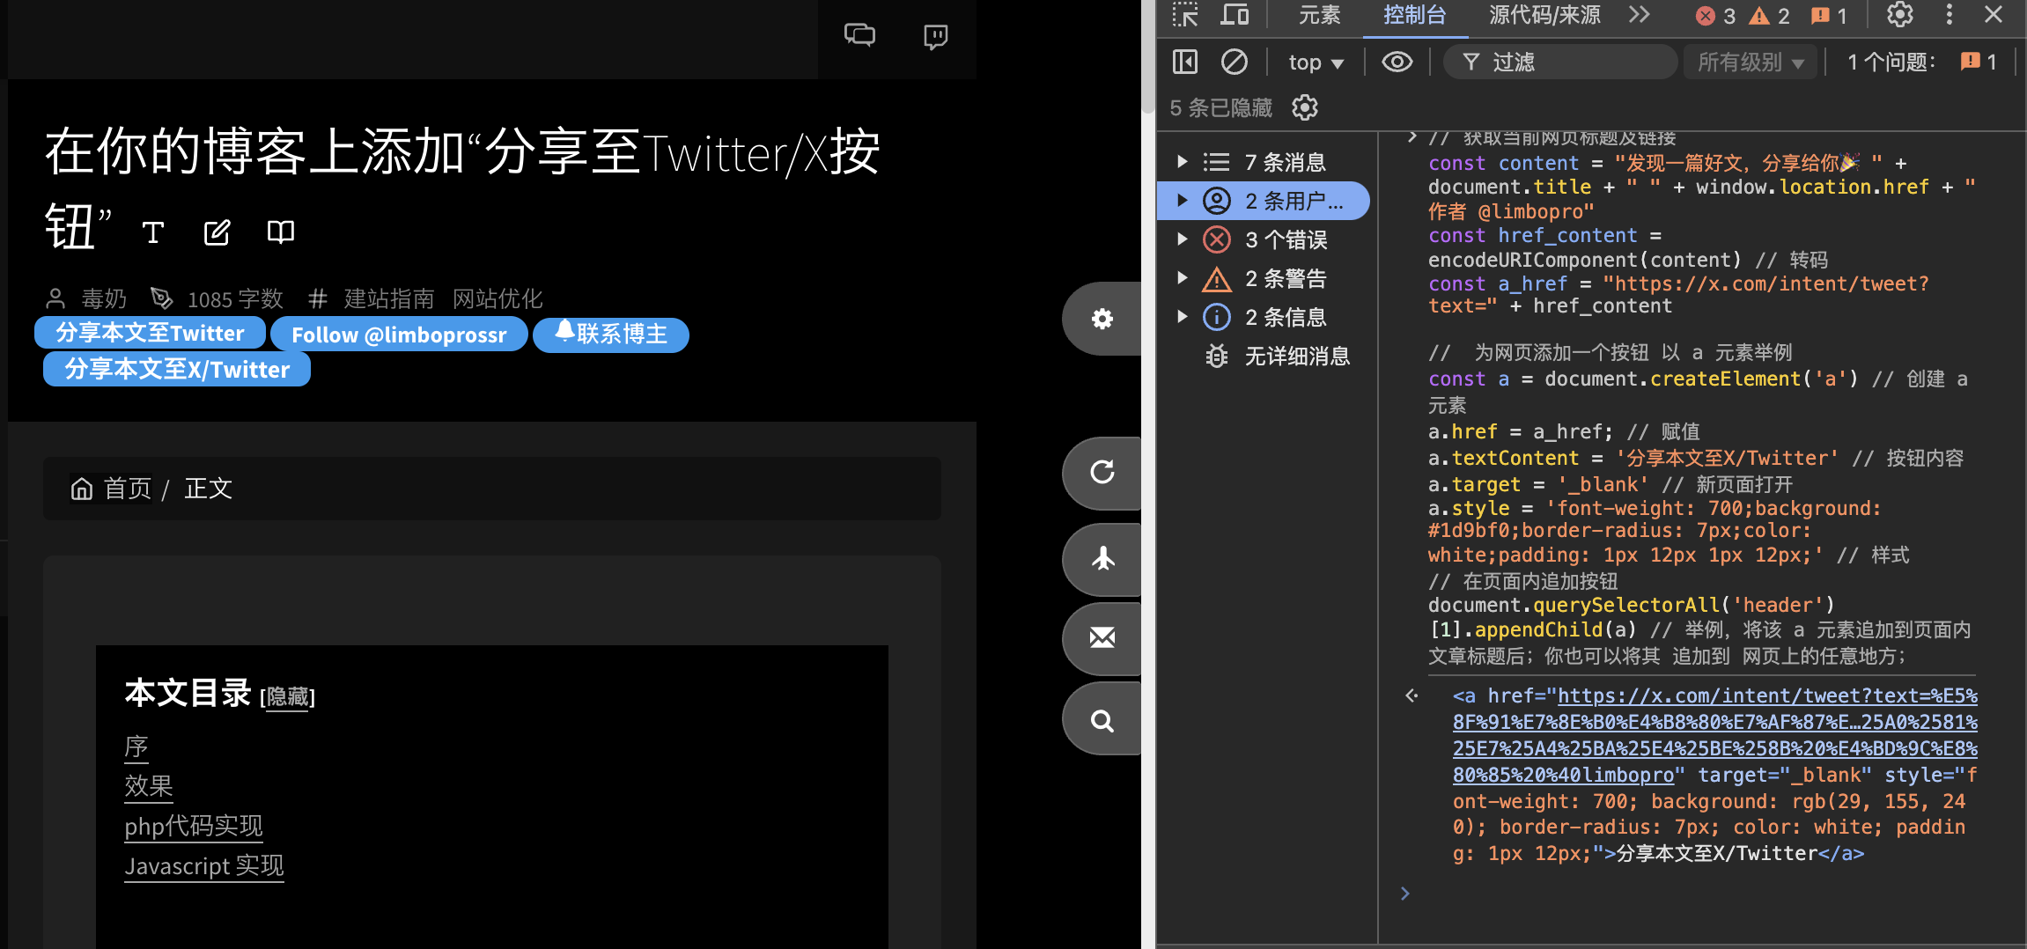2027x949 pixels.
Task: Click the floating search magnifier button
Action: click(x=1102, y=720)
